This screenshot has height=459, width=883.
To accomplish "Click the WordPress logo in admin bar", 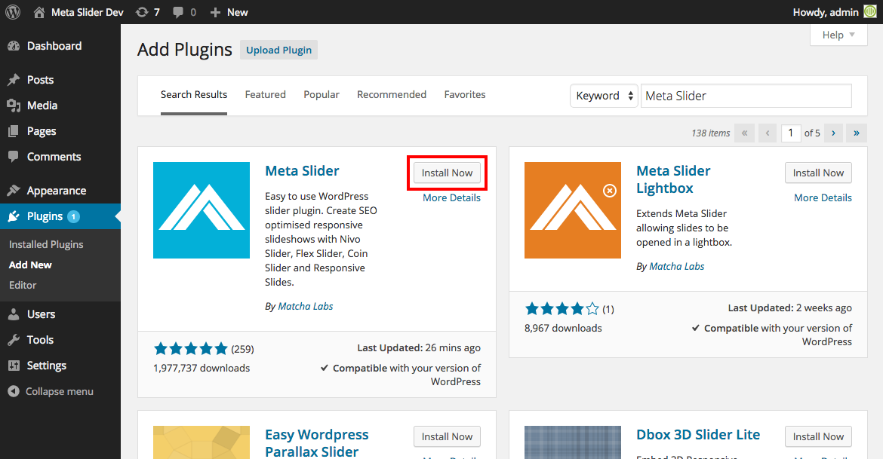I will [14, 12].
